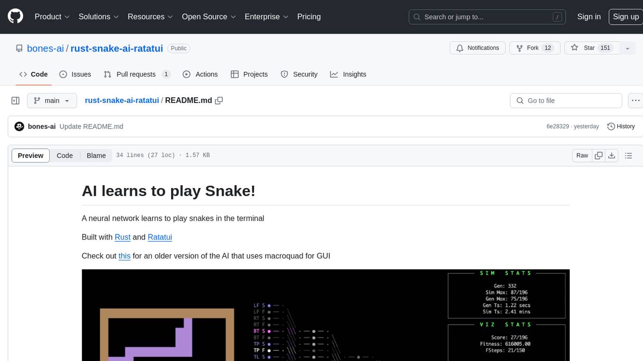Image resolution: width=643 pixels, height=361 pixels.
Task: Click the bones-ai avatar in commit row
Action: pos(19,127)
